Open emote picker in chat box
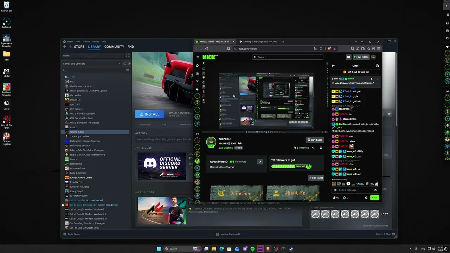Screen dimensions: 450x253 [x=375, y=190]
